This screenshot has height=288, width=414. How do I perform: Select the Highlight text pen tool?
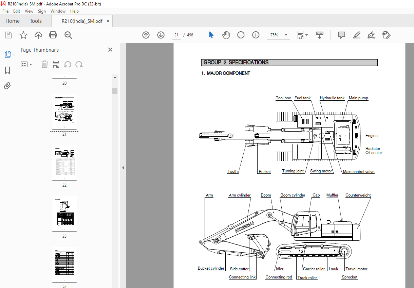coord(357,35)
